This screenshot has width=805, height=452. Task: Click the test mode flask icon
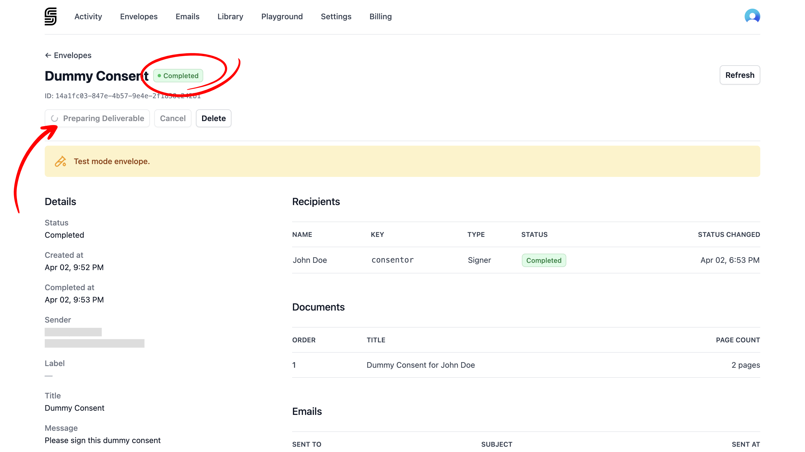pyautogui.click(x=60, y=161)
